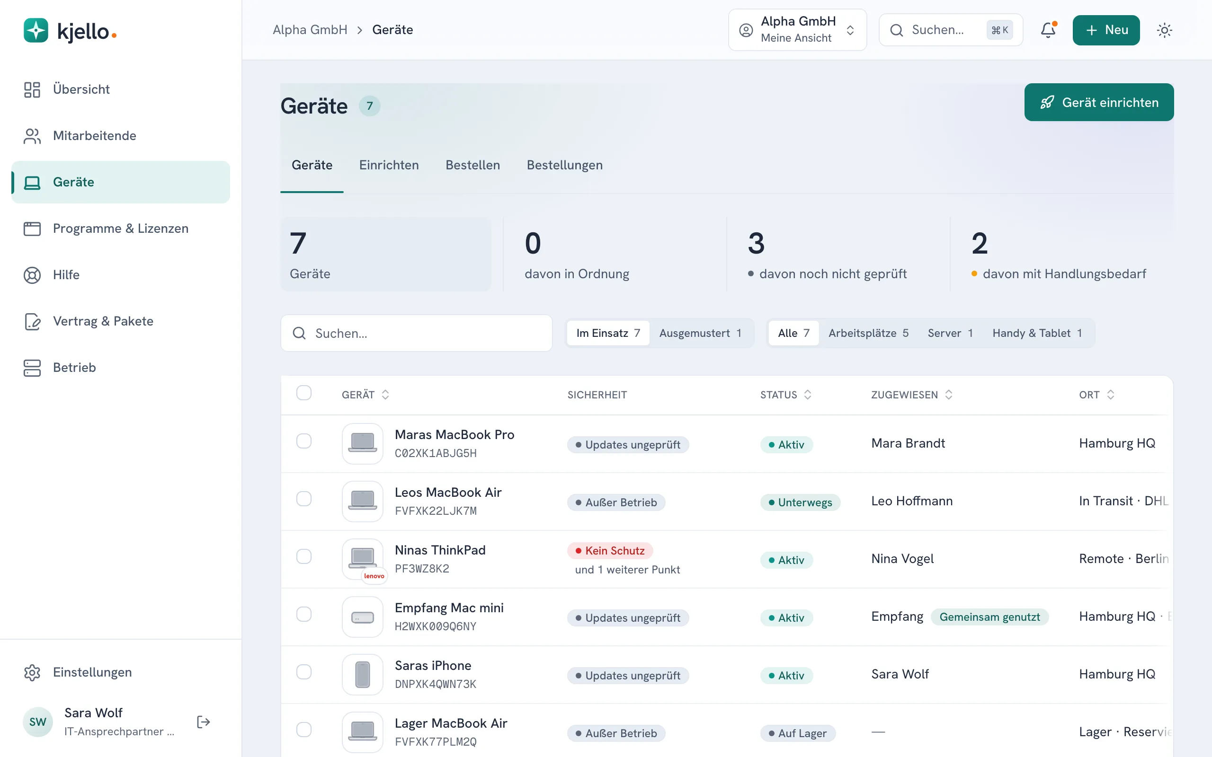Image resolution: width=1212 pixels, height=757 pixels.
Task: Click the Leos MacBook Air device icon
Action: tap(363, 501)
